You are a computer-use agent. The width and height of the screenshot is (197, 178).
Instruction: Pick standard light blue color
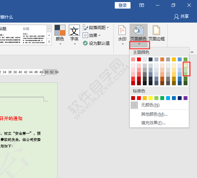168,98
